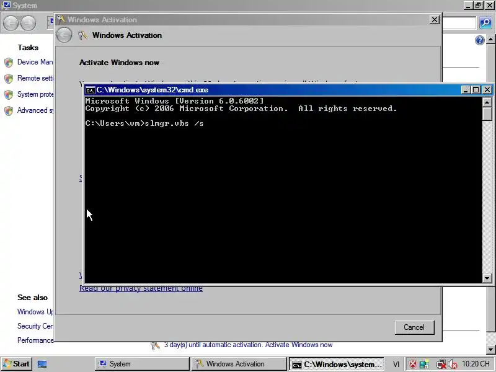Click the Start button

16,364
